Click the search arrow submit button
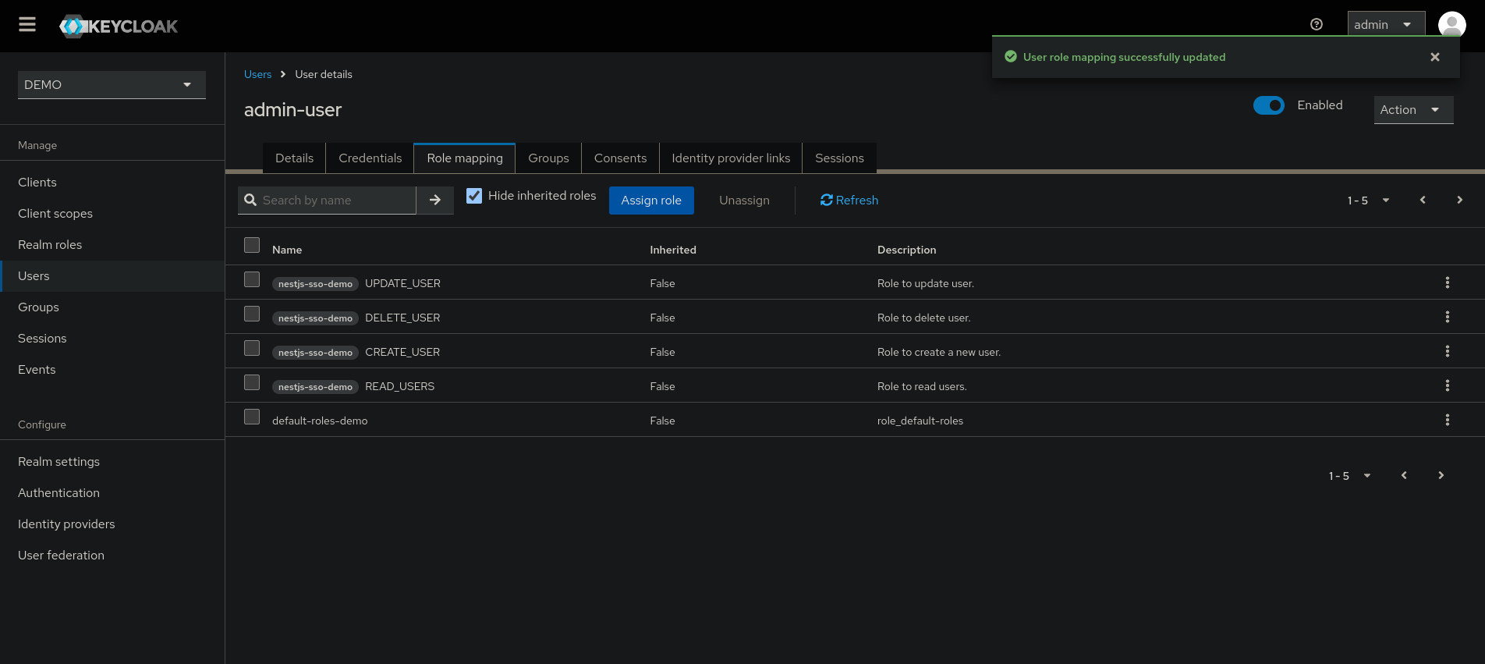This screenshot has width=1485, height=664. pos(435,200)
